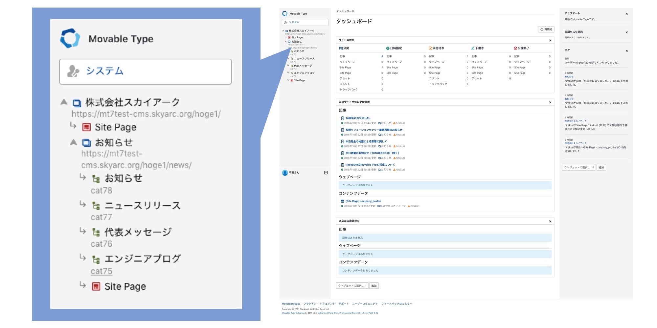Click ドキュメント footer link
This screenshot has width=657, height=328.
[328, 304]
